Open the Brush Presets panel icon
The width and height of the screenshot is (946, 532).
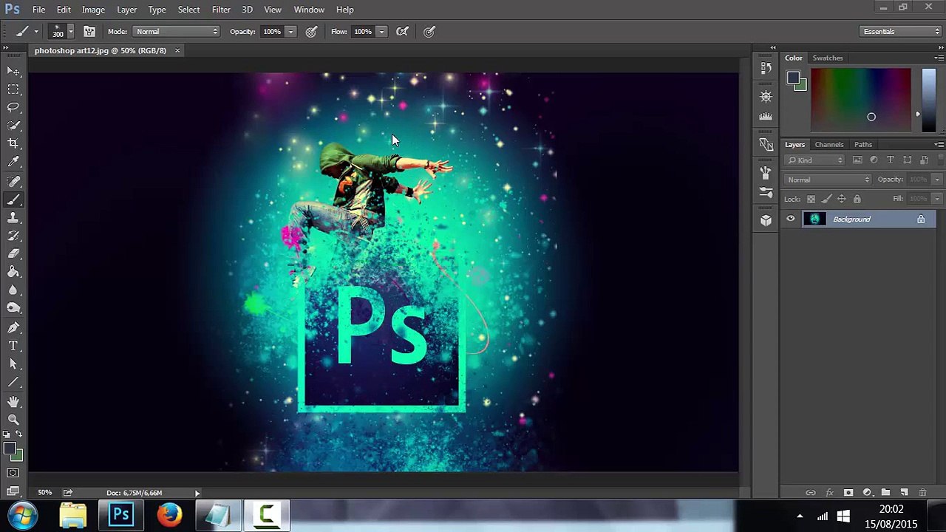766,193
